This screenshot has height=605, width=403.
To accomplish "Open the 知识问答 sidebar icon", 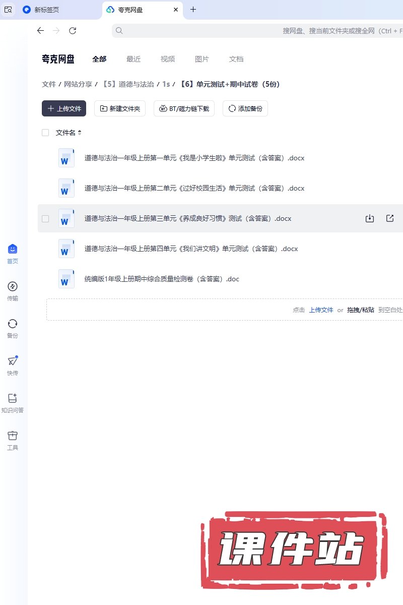I will [x=13, y=398].
